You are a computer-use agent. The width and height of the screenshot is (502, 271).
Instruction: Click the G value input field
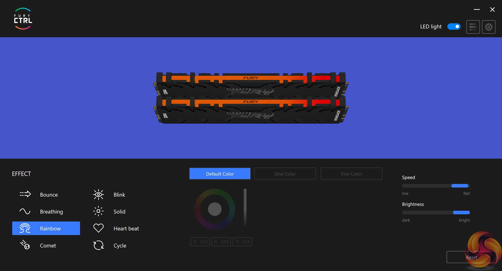[x=221, y=242]
